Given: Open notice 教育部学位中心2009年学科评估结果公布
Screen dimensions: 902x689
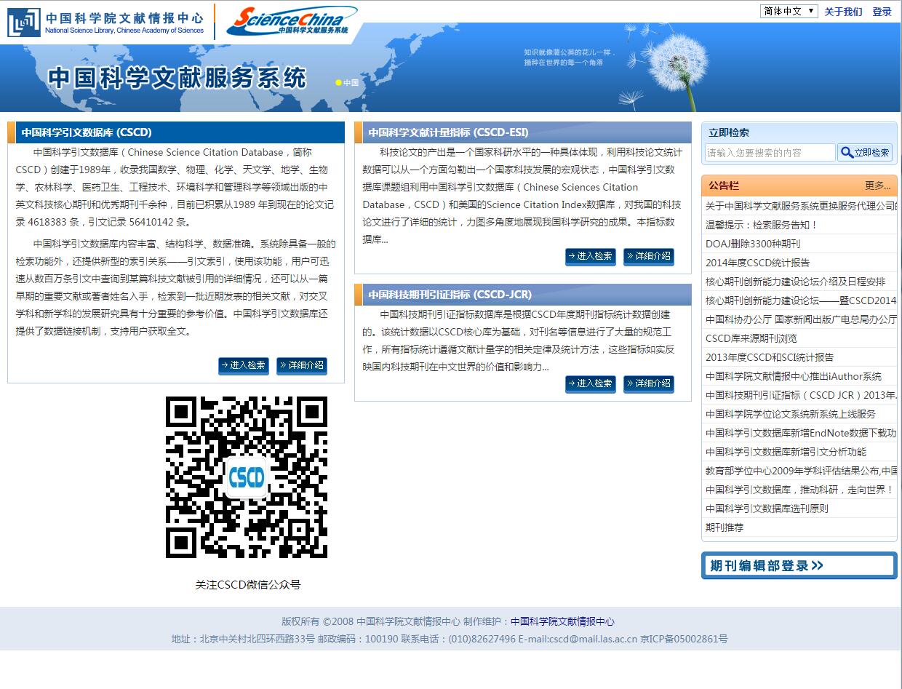Looking at the screenshot, I should pyautogui.click(x=801, y=471).
